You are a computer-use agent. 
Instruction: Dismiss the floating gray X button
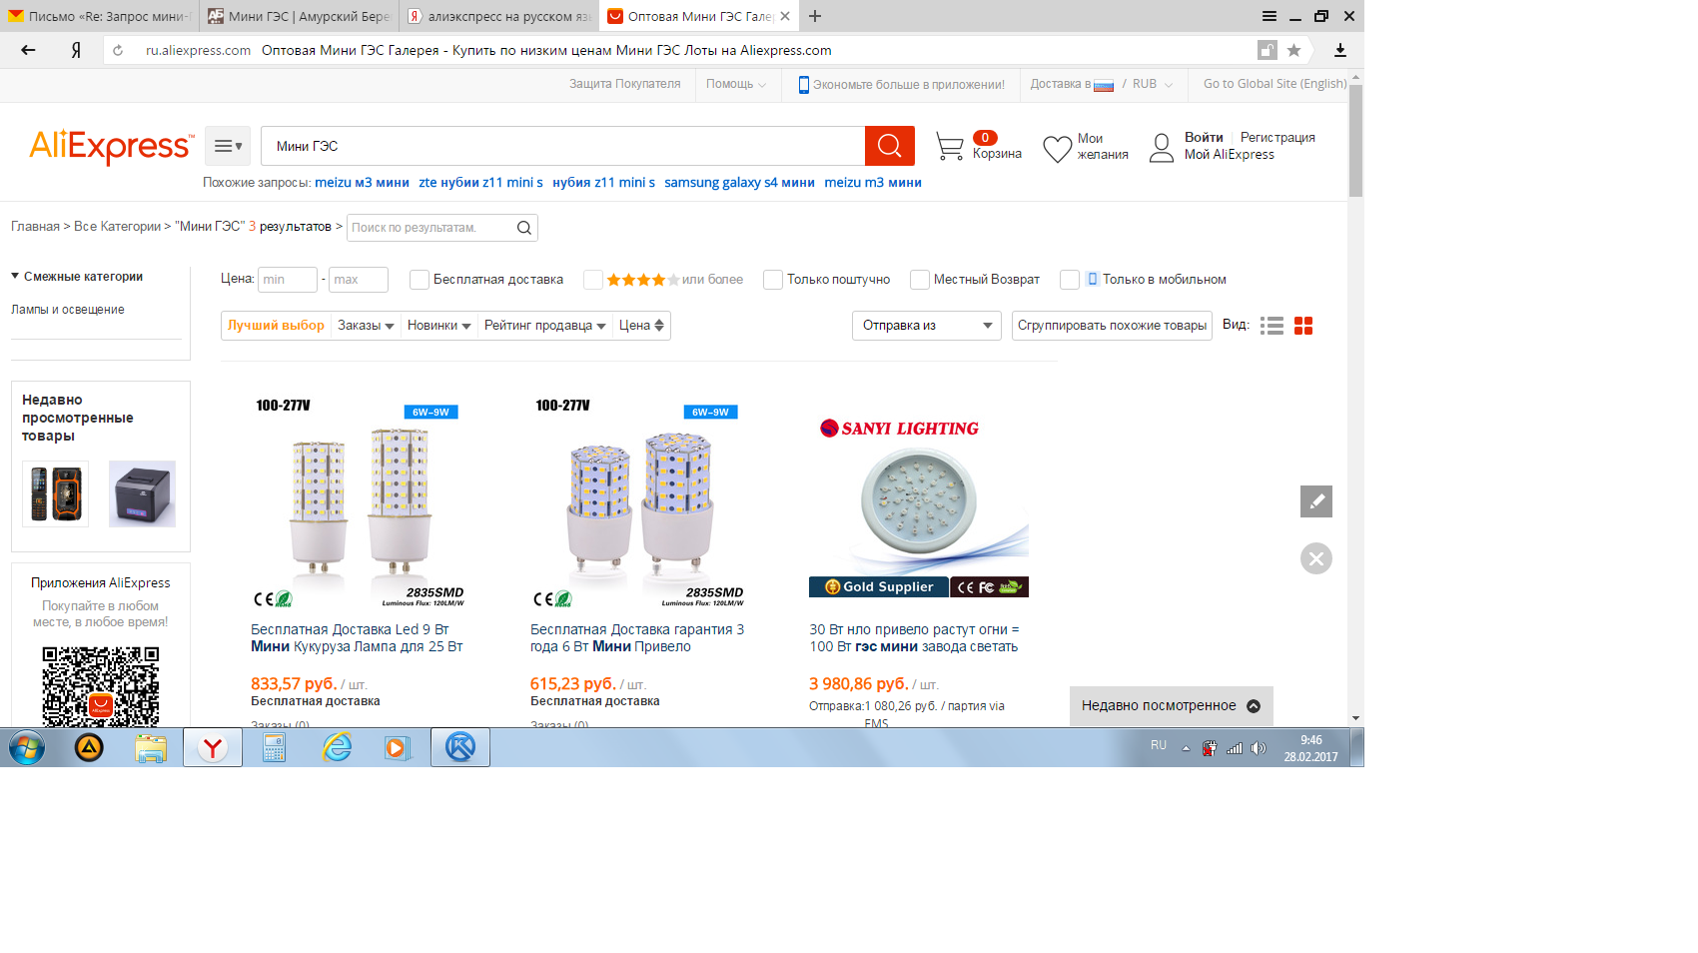coord(1316,558)
